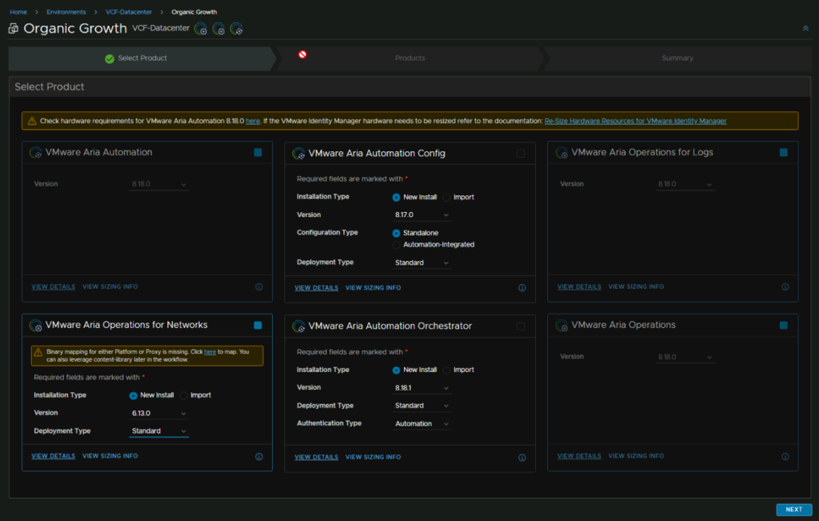The image size is (819, 521).
Task: Click the red error icon on Products step
Action: coord(302,54)
